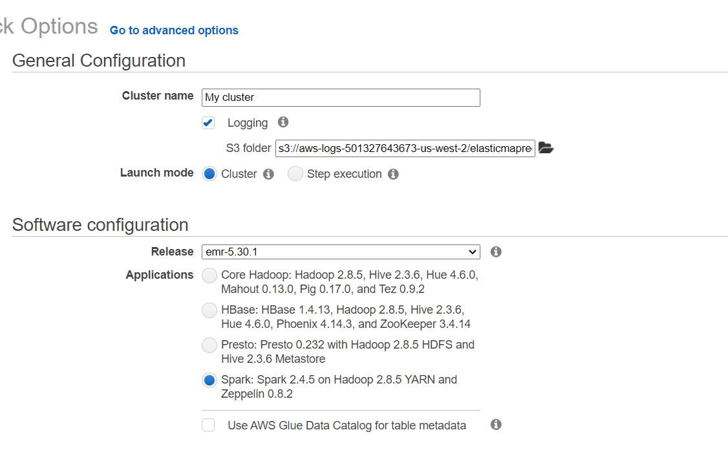Click inside the Cluster name field
Viewport: 728px width, 454px height.
tap(341, 97)
